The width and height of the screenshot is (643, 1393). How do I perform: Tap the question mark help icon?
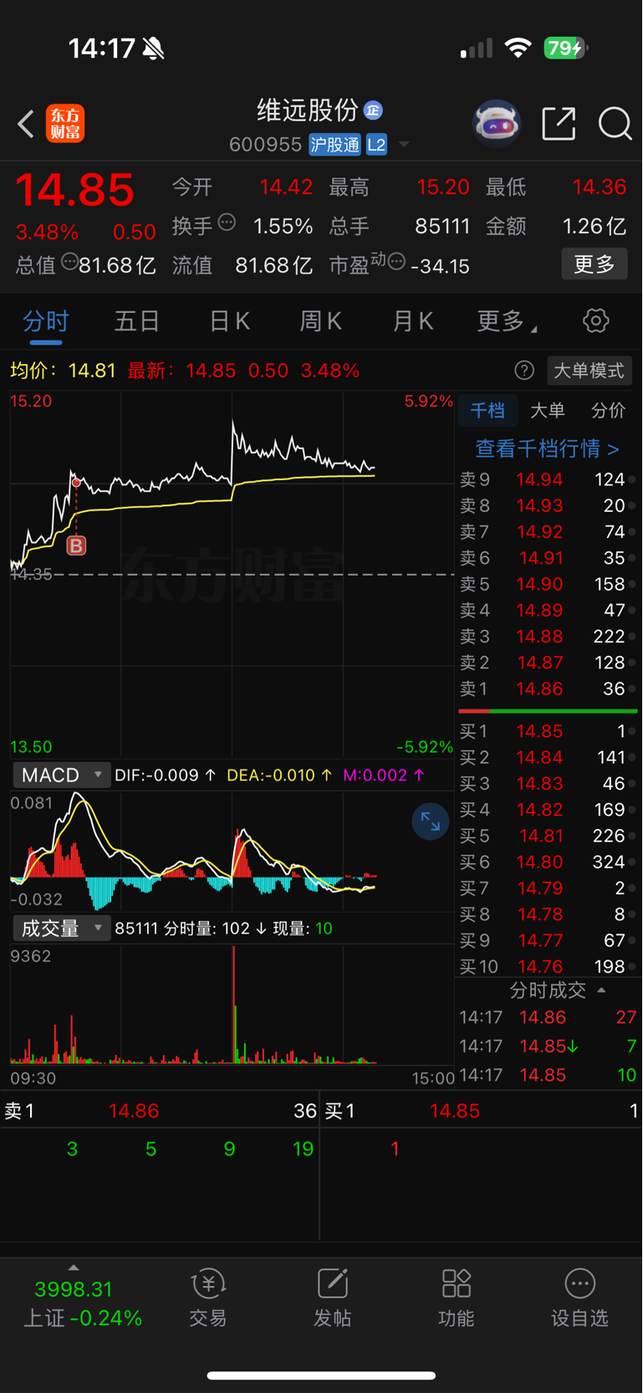pos(524,371)
